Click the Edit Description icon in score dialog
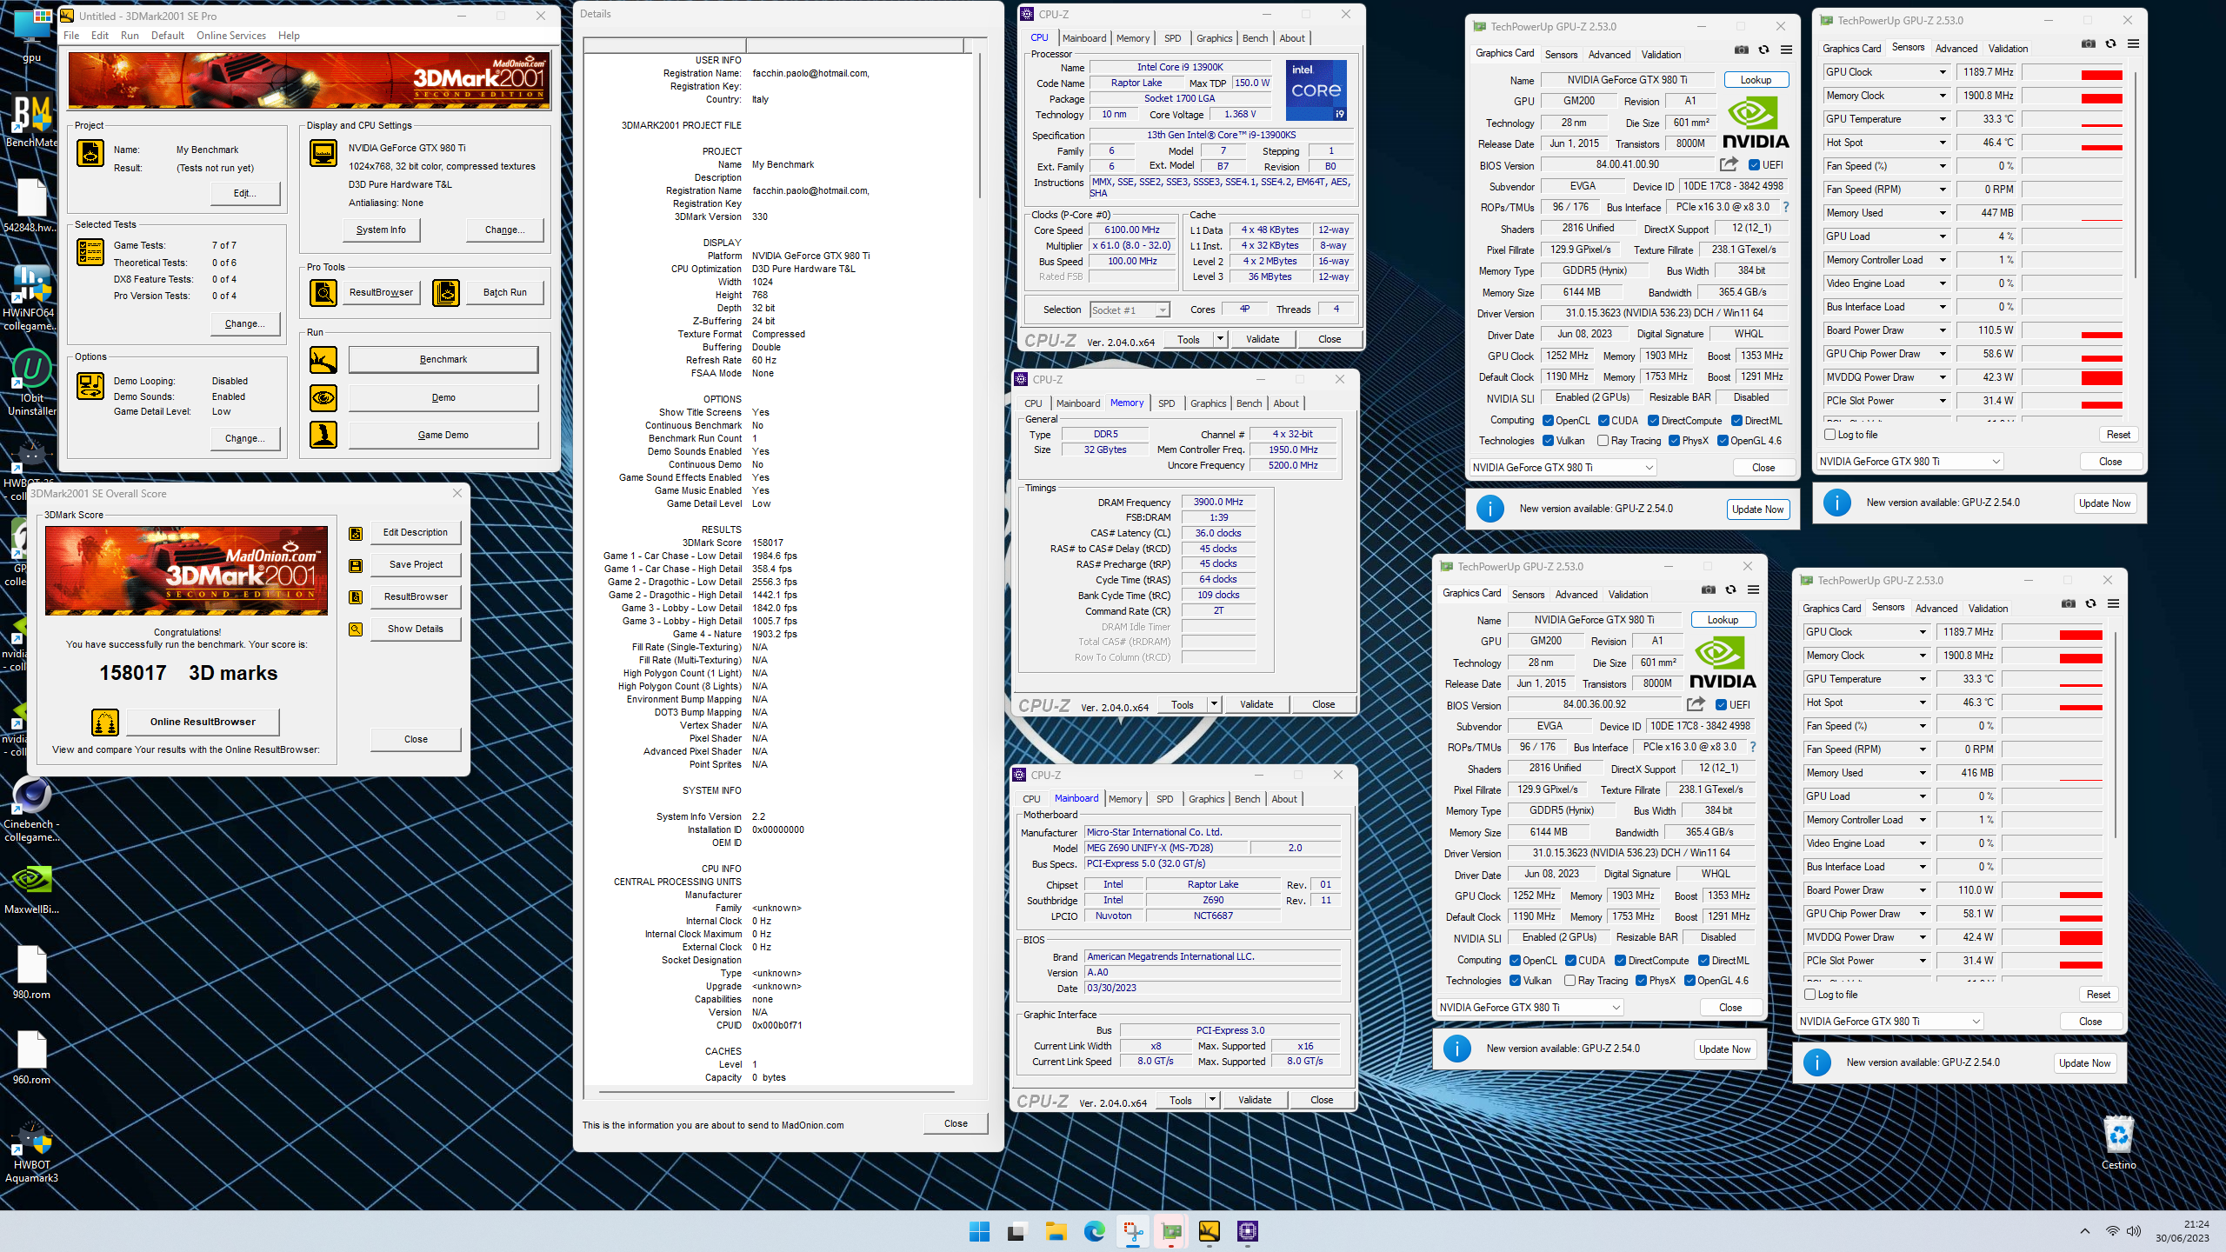The image size is (2226, 1252). coord(356,533)
